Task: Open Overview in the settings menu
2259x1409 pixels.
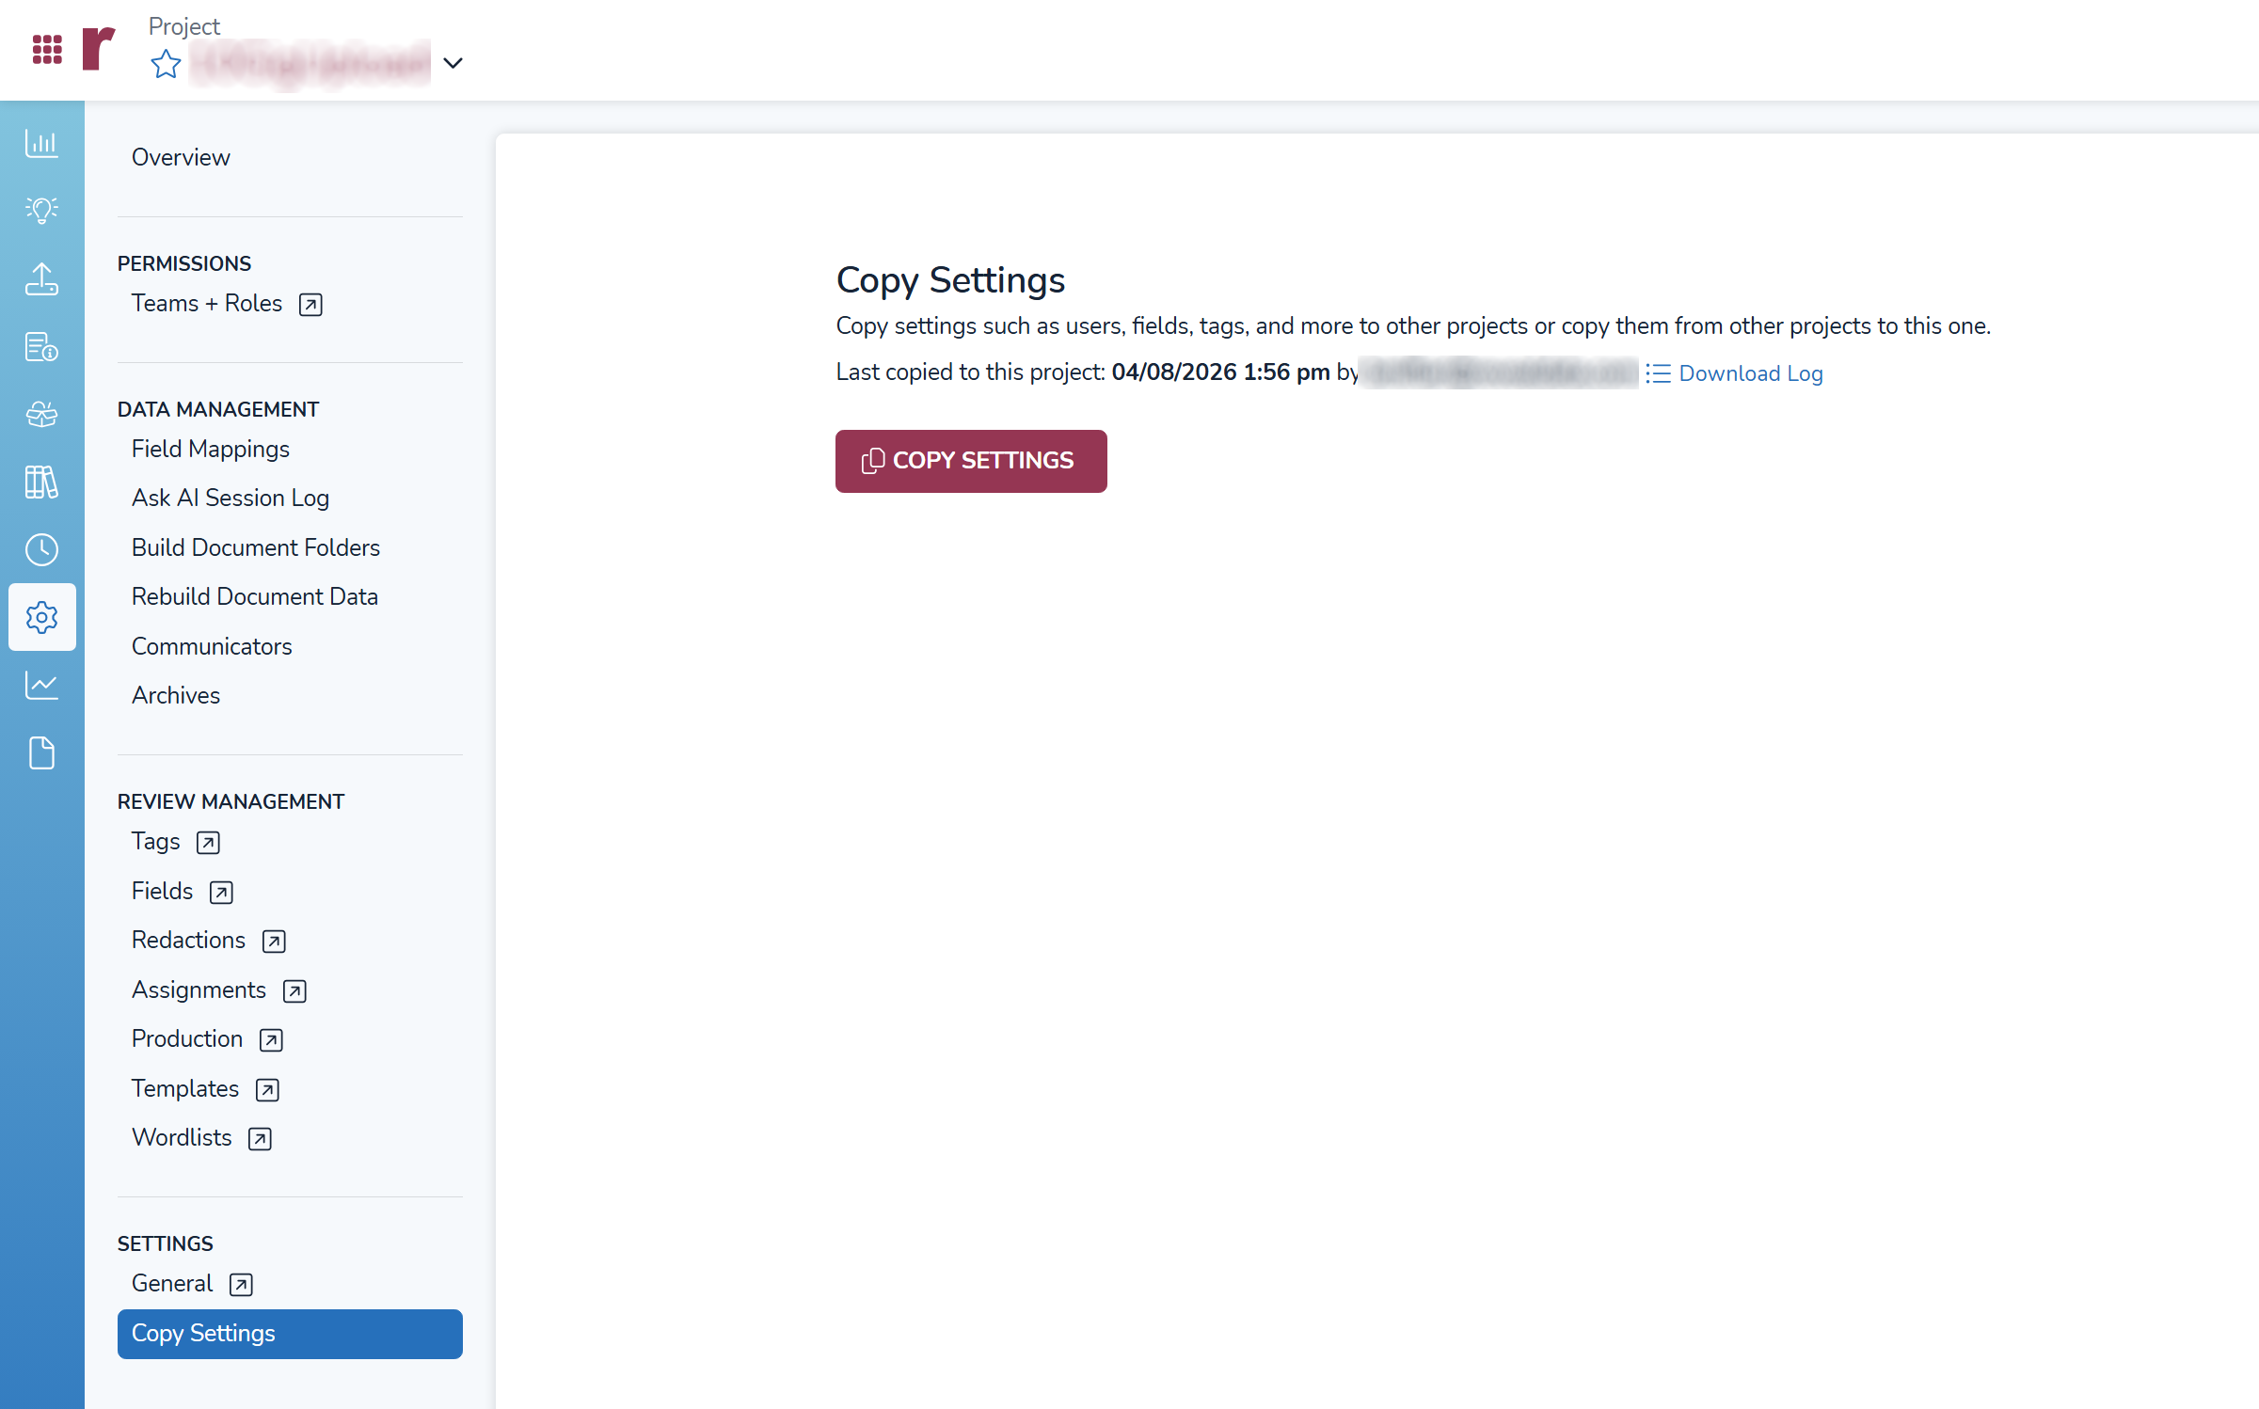Action: coord(181,157)
